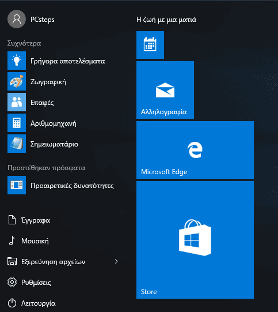Click the Λειτουργία power icon
278x312 pixels.
12,303
